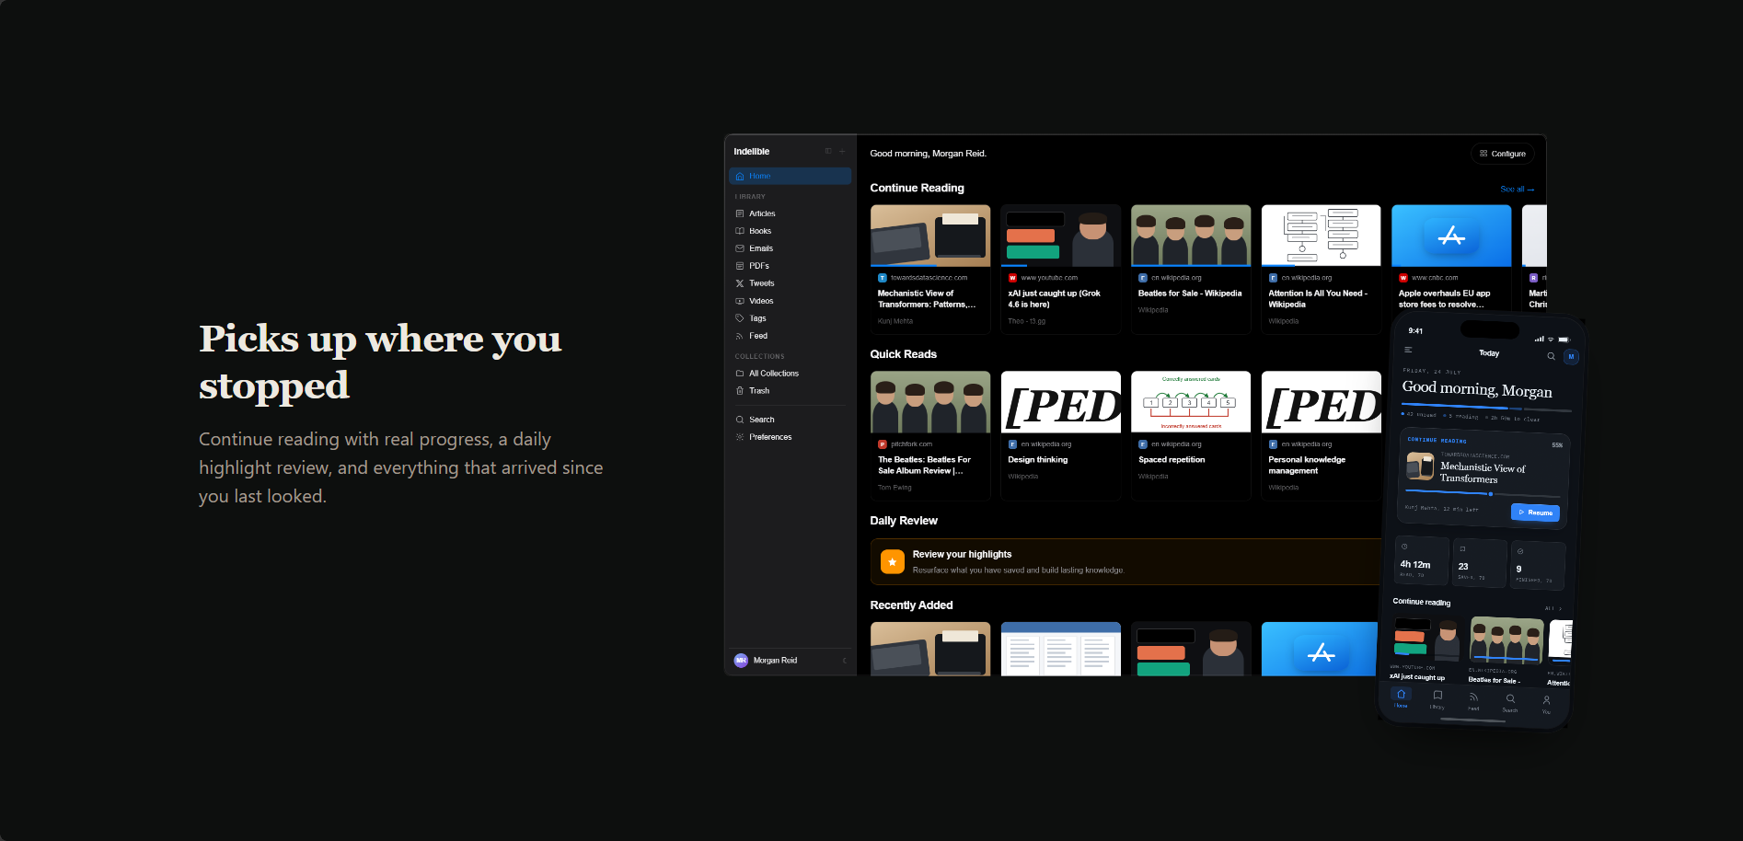Click The Beatles: Beatles For Sale Album Review title
The image size is (1743, 841).
[x=924, y=465]
